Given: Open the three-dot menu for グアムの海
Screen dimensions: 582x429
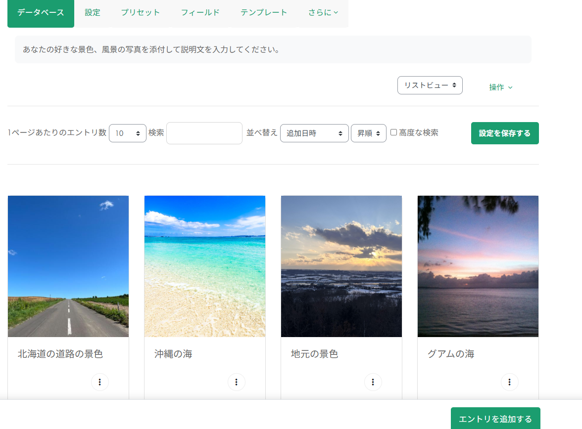Looking at the screenshot, I should [x=510, y=382].
